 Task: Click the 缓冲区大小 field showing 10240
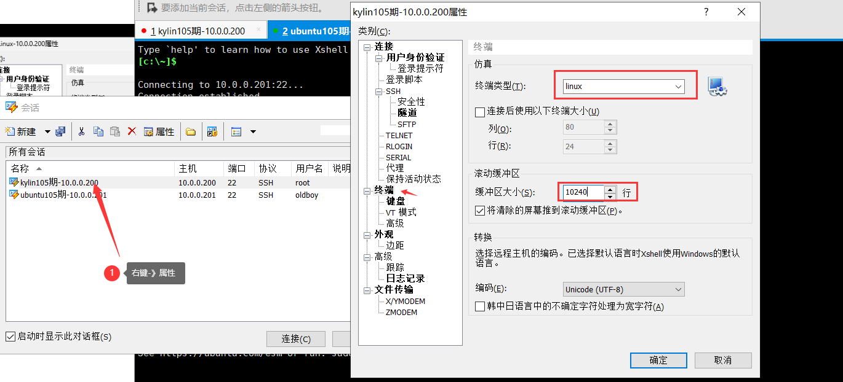click(583, 192)
